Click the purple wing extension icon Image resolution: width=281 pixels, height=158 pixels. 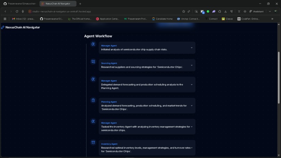[214, 12]
